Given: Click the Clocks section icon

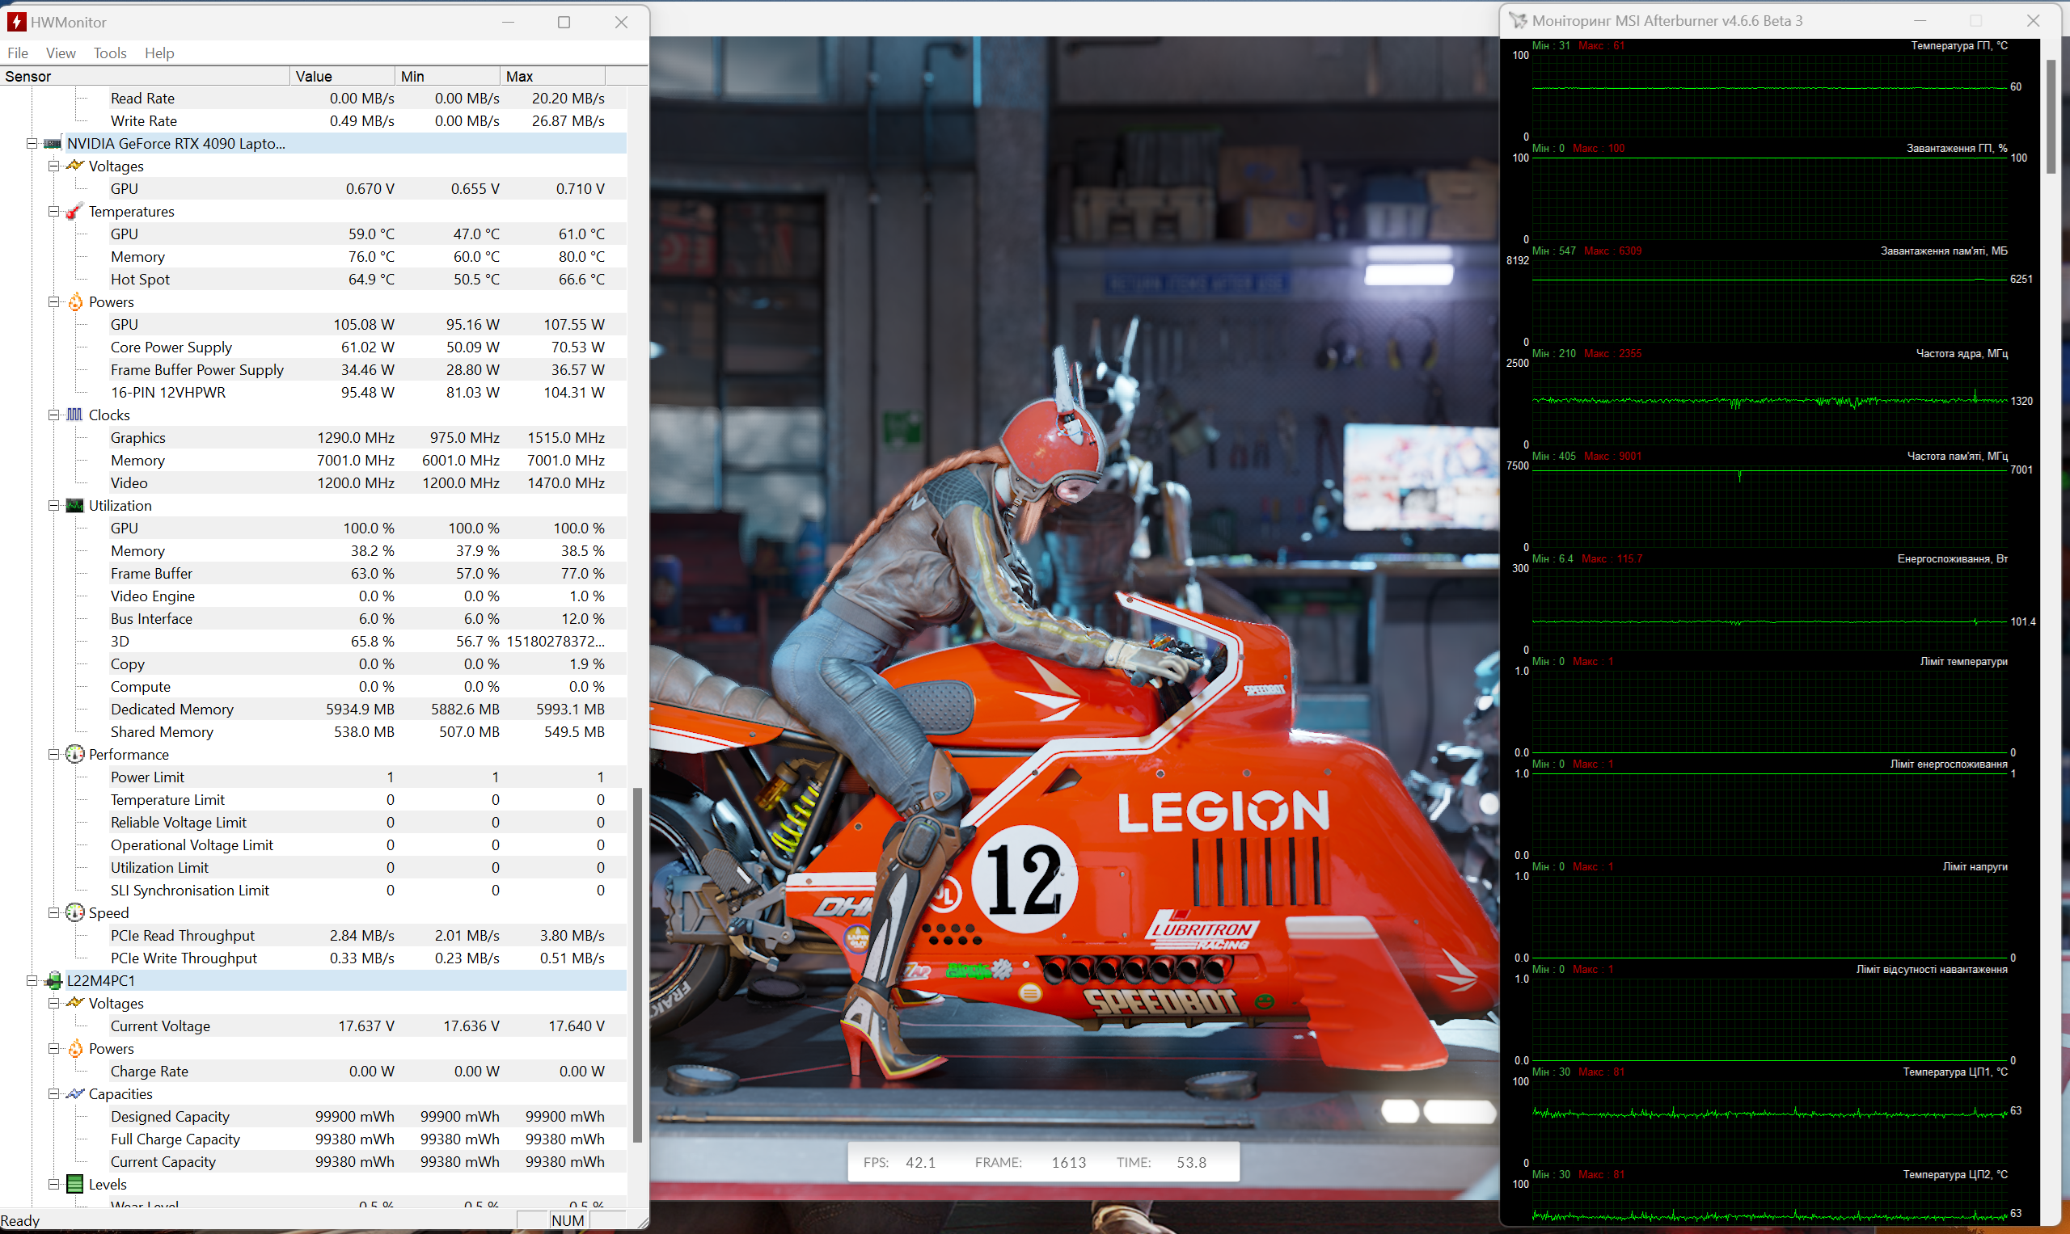Looking at the screenshot, I should tap(75, 415).
